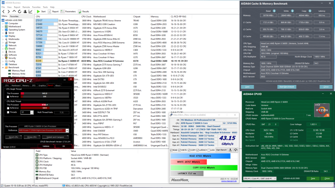Click the Back arrow in AIDA64 toolbar
The width and height of the screenshot is (335, 188).
coord(3,12)
